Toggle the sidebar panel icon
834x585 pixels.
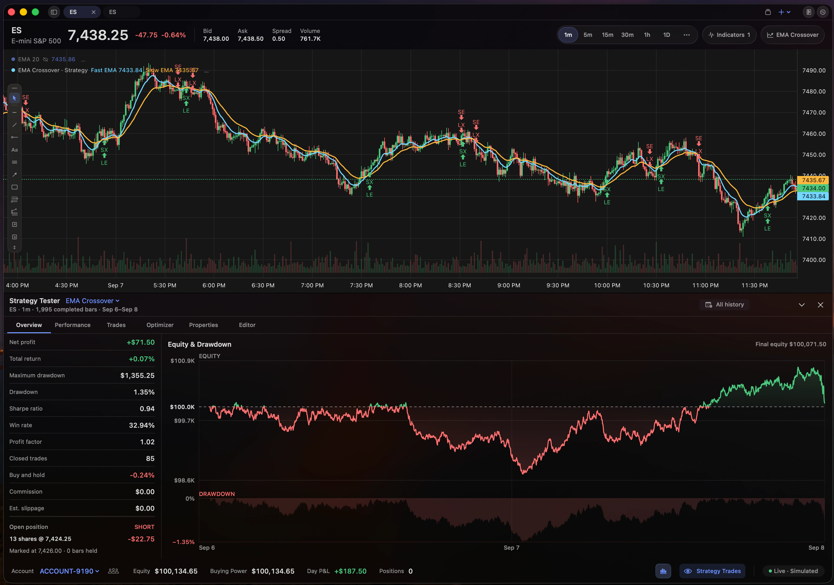click(x=54, y=12)
